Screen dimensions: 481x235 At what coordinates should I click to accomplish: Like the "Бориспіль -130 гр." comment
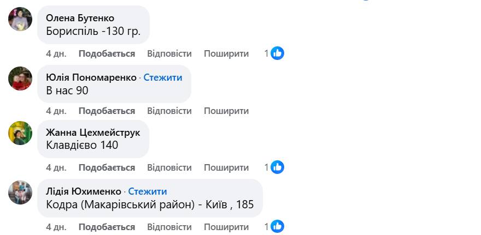tap(107, 53)
